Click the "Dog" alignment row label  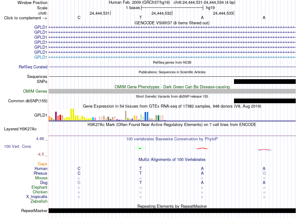(44, 183)
